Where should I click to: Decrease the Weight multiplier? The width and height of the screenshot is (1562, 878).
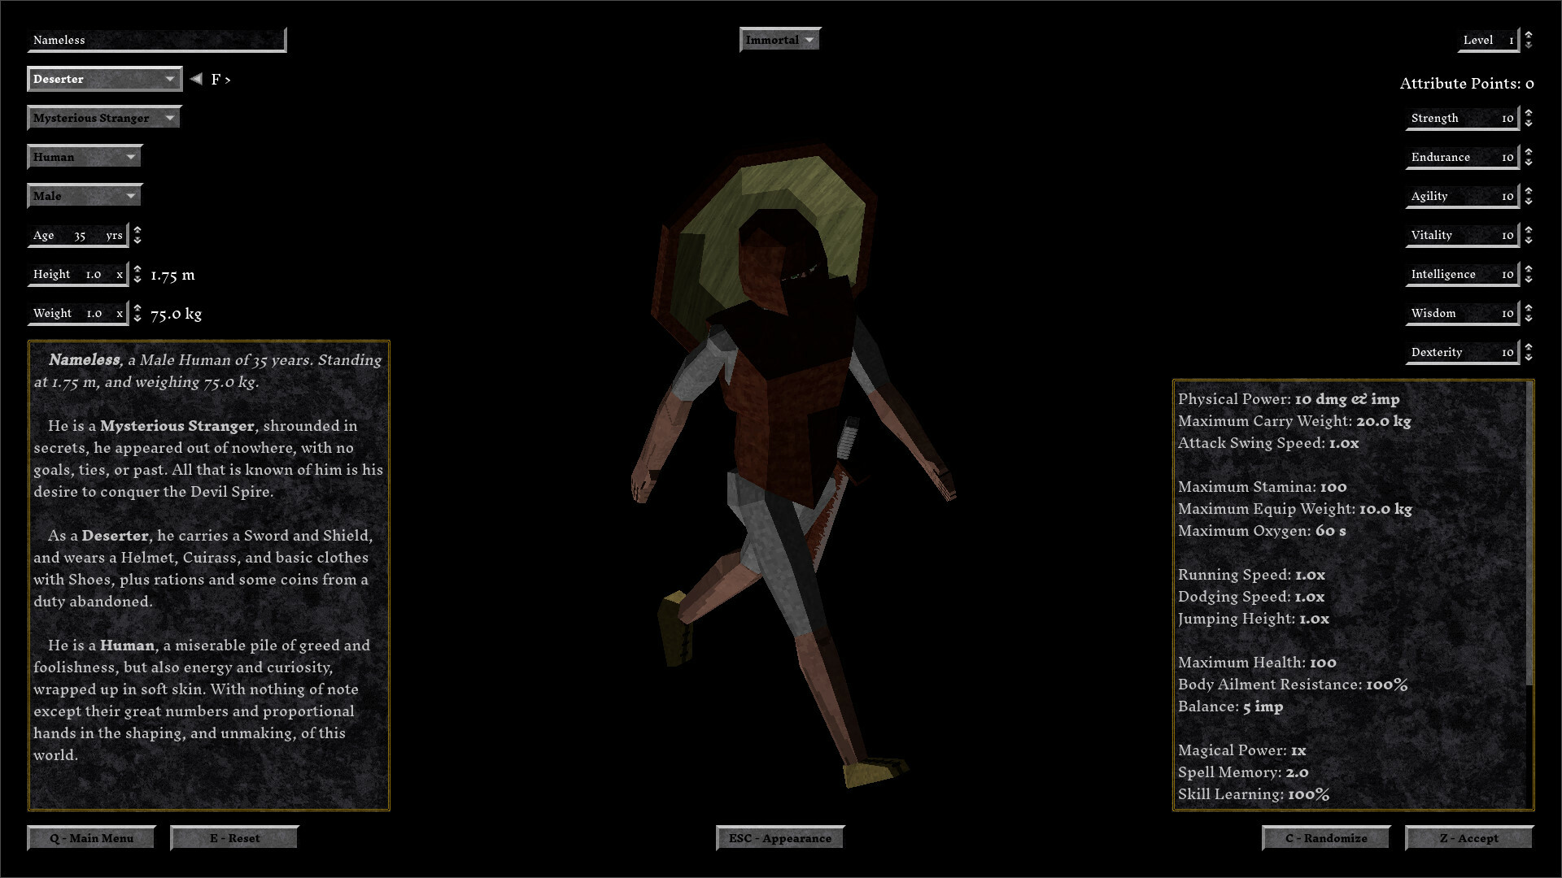tap(137, 319)
